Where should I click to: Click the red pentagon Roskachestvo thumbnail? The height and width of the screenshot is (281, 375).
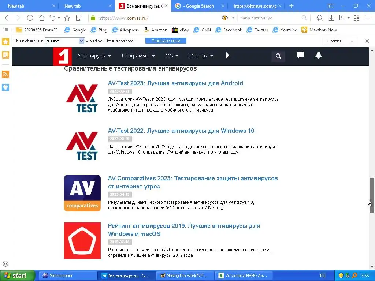coord(82,241)
